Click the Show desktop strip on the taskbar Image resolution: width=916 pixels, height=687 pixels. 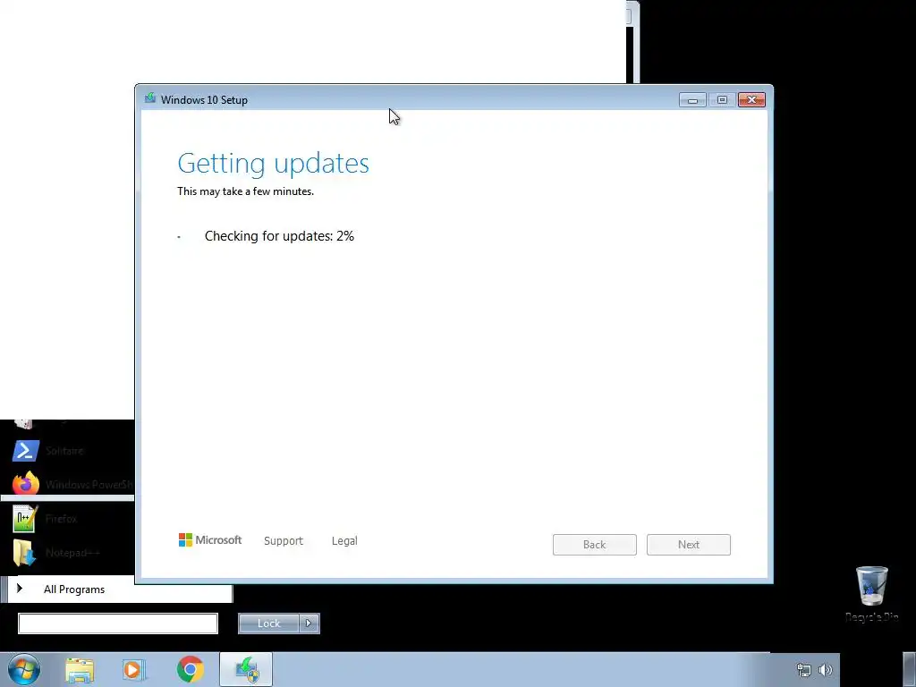(x=910, y=669)
